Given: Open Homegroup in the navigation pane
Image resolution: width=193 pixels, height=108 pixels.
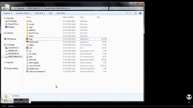Looking at the screenshot, I should 11,39.
